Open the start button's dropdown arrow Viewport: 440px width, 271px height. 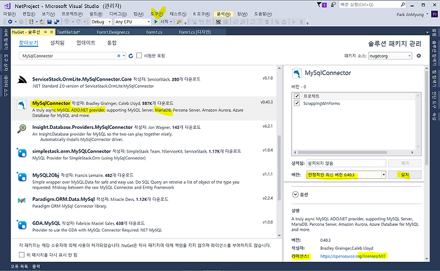point(170,21)
